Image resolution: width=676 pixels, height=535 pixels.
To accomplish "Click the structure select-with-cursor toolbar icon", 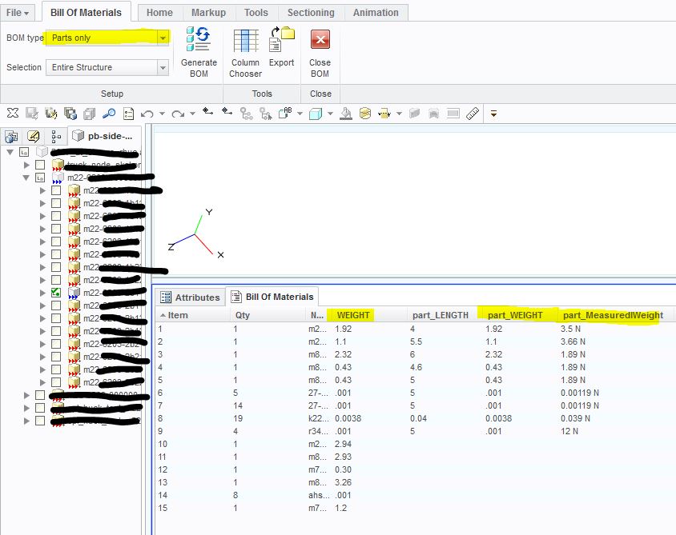I will point(266,114).
